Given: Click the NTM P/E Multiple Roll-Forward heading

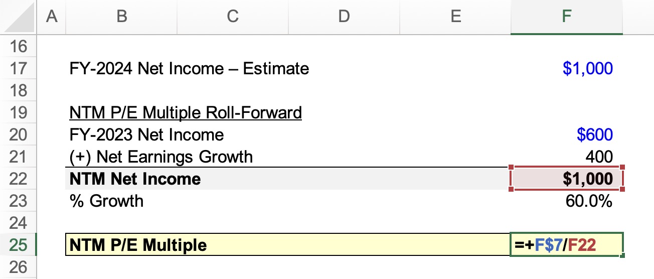Looking at the screenshot, I should tap(186, 112).
